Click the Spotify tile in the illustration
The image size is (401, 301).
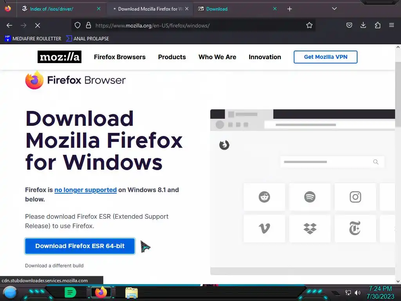310,197
